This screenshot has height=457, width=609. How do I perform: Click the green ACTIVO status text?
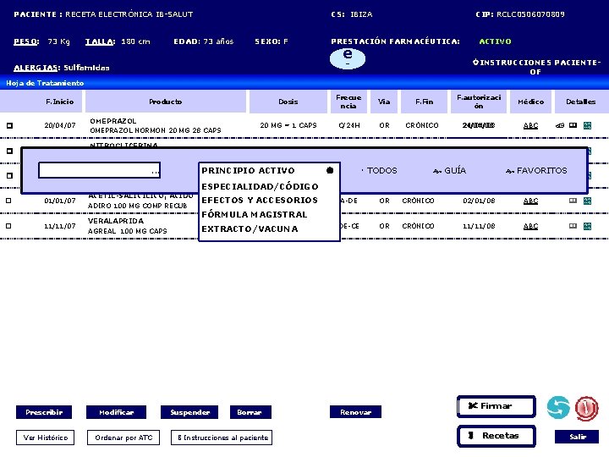(x=495, y=41)
